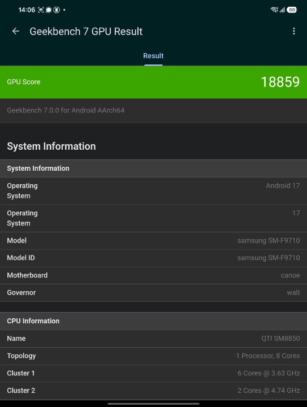Tap the Cluster 1 label
307x407 pixels.
click(x=21, y=373)
